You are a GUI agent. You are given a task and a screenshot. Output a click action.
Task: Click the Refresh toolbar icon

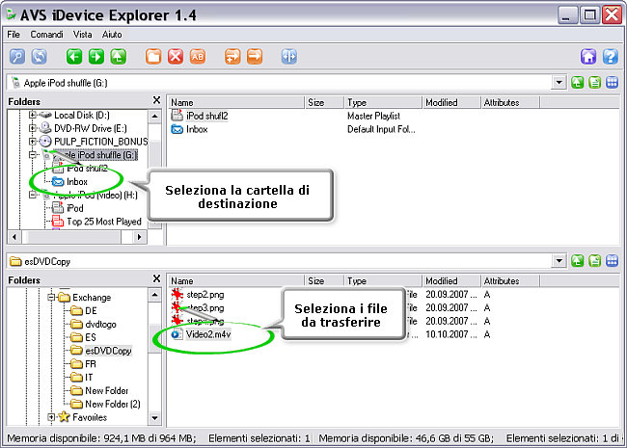point(40,56)
